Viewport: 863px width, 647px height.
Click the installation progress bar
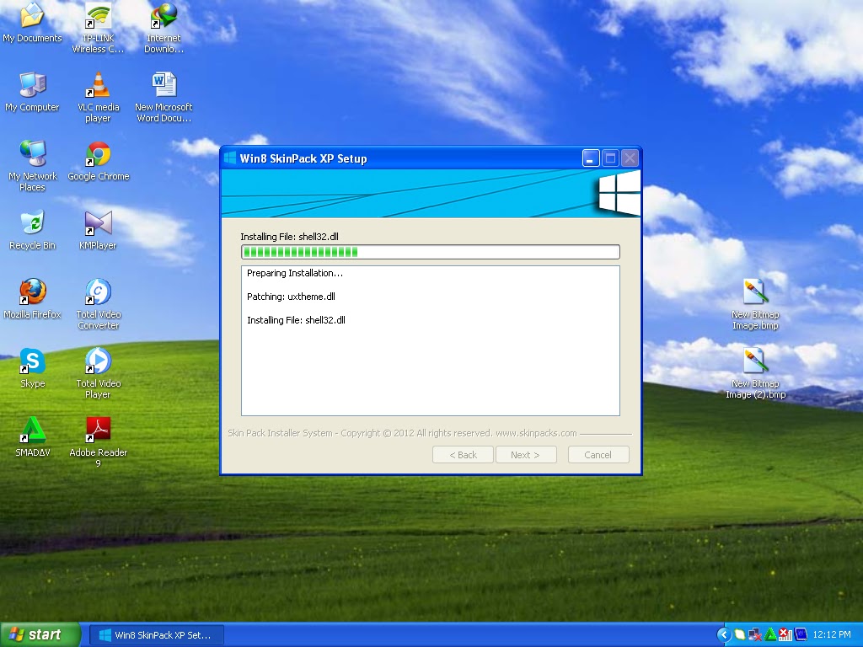430,251
